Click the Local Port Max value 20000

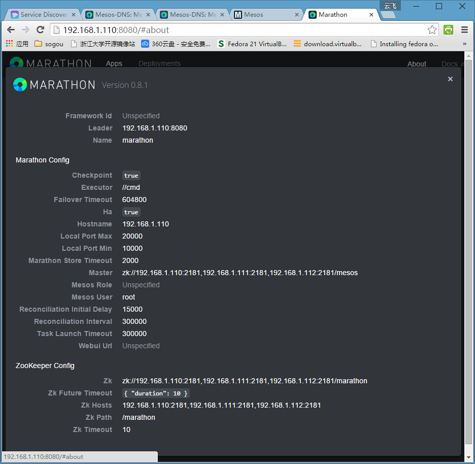pyautogui.click(x=132, y=236)
